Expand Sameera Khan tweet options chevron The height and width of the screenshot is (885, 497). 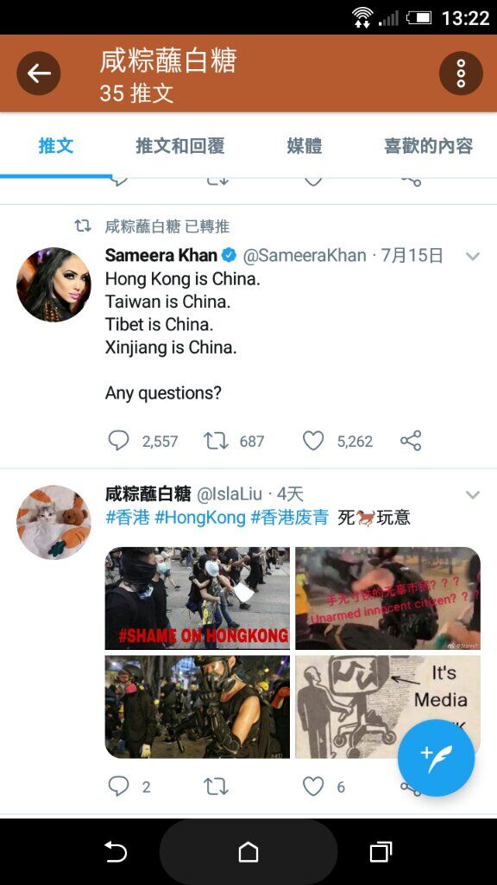coord(473,256)
